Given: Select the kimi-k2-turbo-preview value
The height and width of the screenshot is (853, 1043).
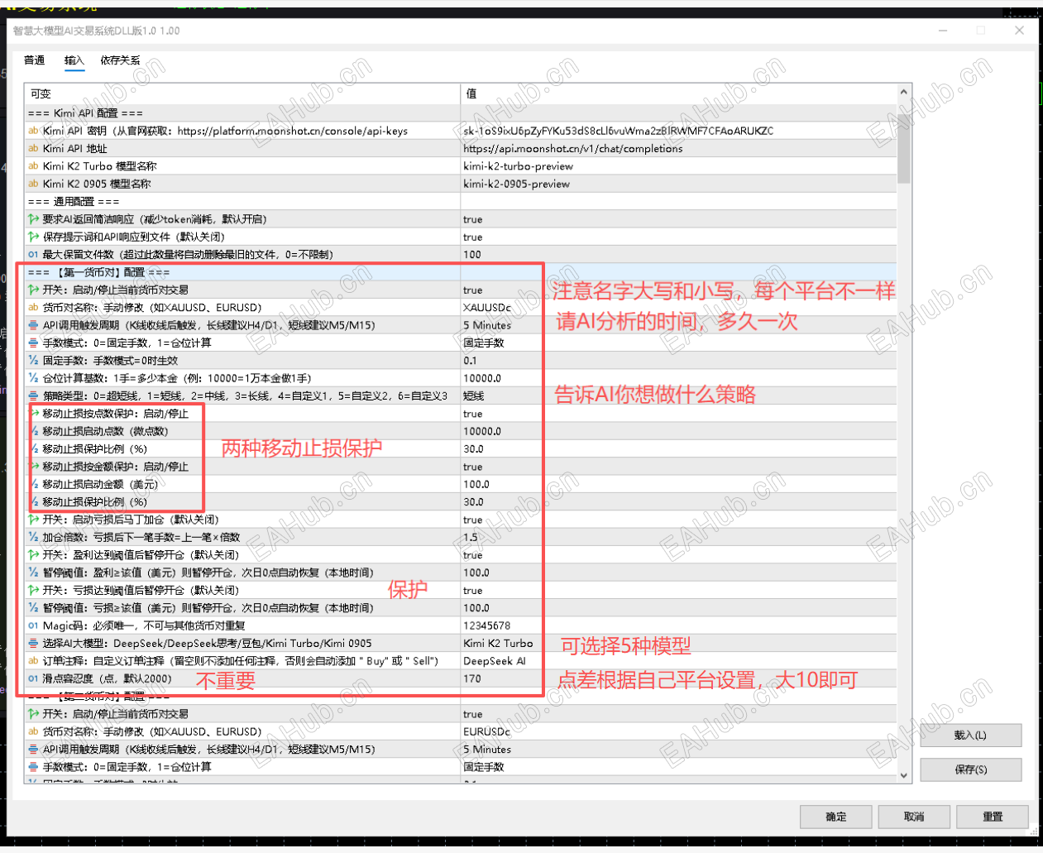Looking at the screenshot, I should click(519, 166).
